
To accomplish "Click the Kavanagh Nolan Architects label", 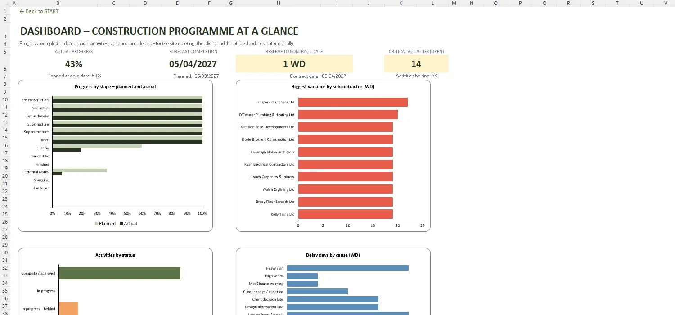I will (x=272, y=152).
